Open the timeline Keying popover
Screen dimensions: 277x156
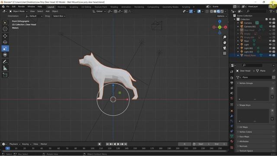[26, 144]
